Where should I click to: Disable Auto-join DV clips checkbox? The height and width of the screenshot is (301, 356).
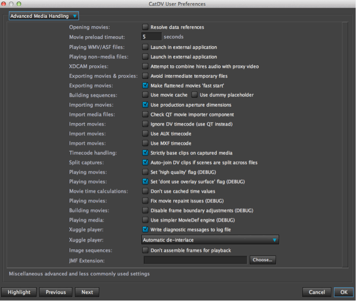coord(145,162)
